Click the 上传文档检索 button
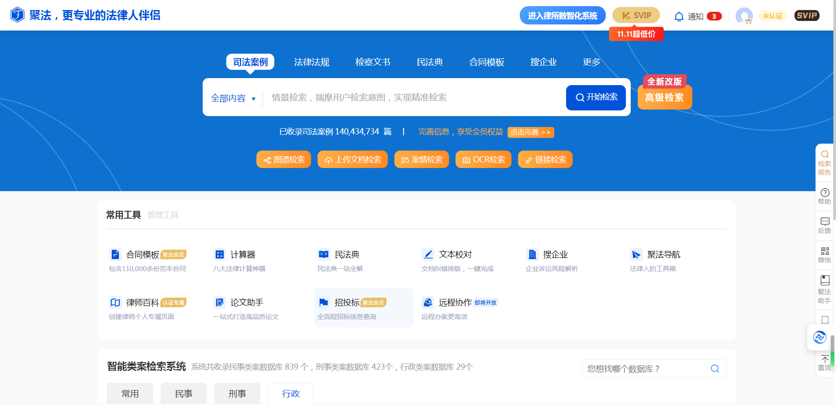 [352, 160]
